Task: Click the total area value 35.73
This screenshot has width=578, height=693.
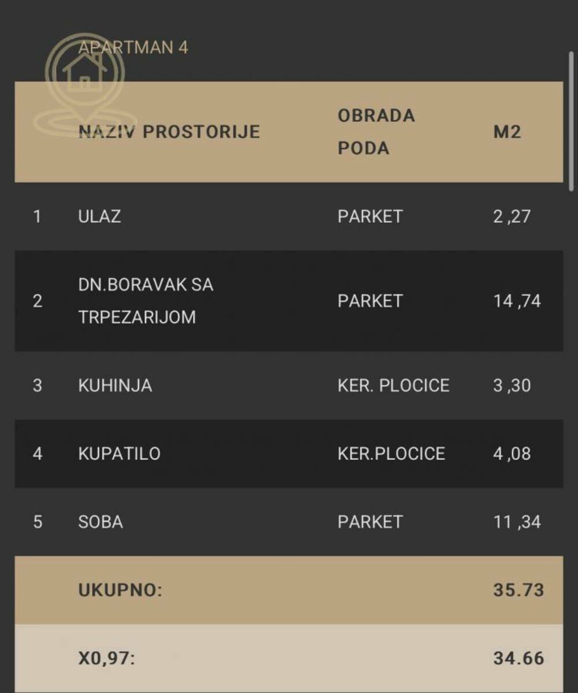Action: pos(519,590)
